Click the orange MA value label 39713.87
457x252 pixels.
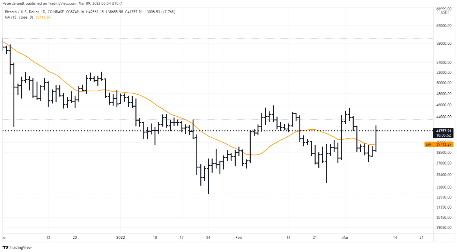444,144
